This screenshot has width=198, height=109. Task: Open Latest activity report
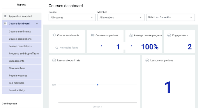(x=22, y=90)
